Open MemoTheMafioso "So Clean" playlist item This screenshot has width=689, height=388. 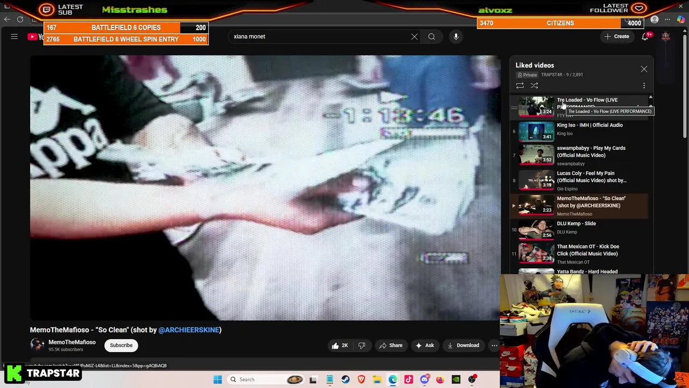point(579,206)
